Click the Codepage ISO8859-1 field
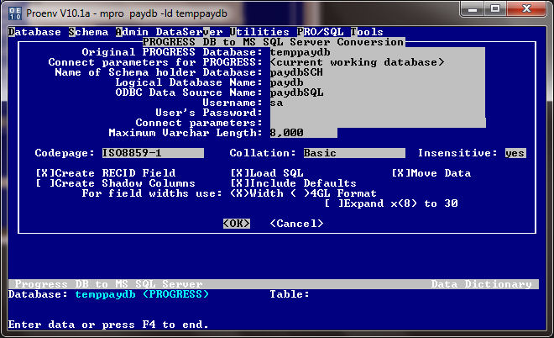Viewport: 554px width, 338px height. tap(153, 153)
